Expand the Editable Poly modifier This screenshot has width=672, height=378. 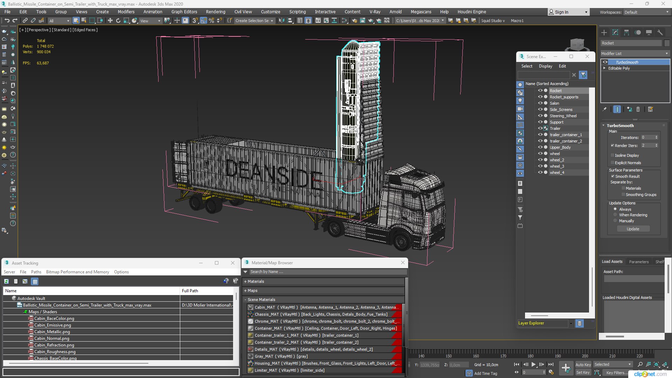pos(604,68)
